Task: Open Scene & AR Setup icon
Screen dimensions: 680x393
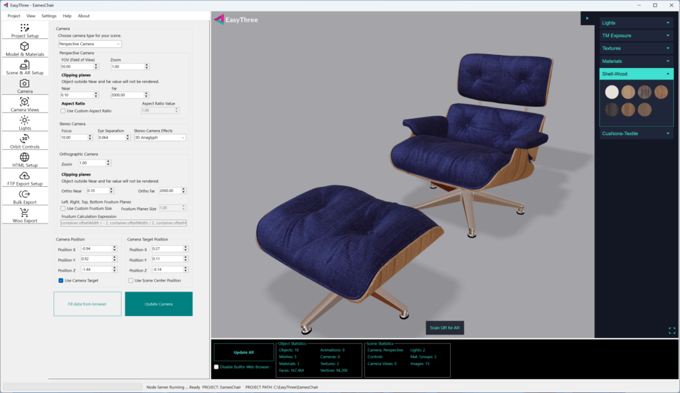Action: point(25,65)
